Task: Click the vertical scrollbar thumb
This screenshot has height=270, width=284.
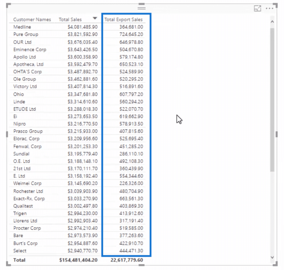Action: pos(272,100)
